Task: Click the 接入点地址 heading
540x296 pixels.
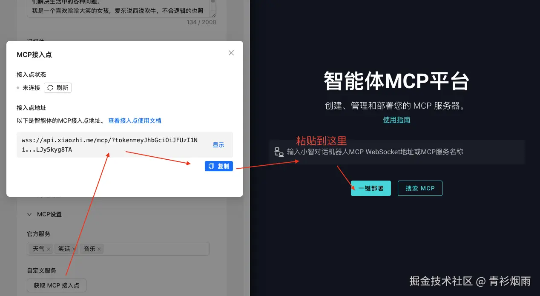Action: (x=31, y=108)
